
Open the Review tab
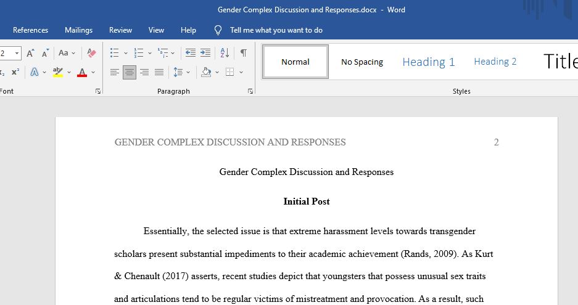coord(120,30)
